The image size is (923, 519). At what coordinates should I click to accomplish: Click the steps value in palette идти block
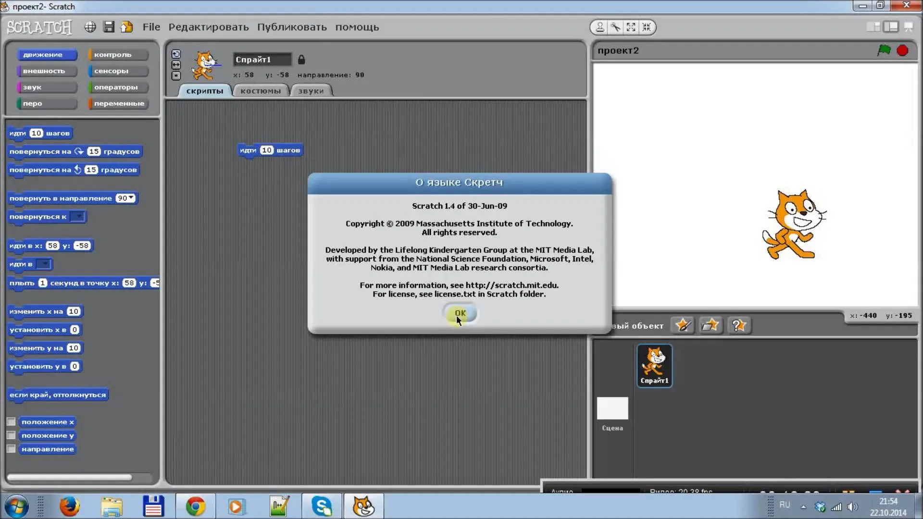[36, 133]
